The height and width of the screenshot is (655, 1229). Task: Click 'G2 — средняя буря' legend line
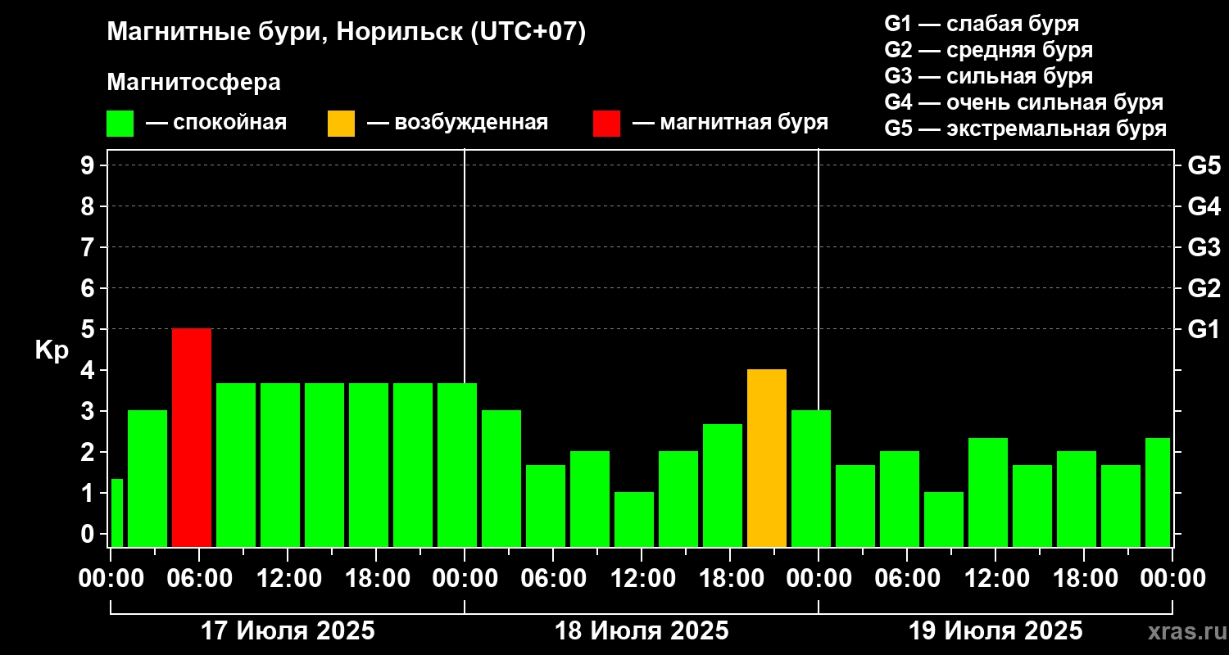coord(989,50)
